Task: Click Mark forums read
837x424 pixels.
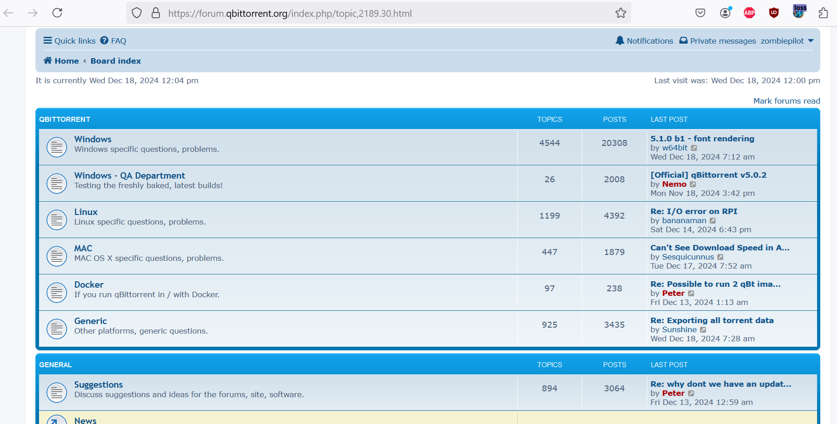Action: tap(787, 101)
